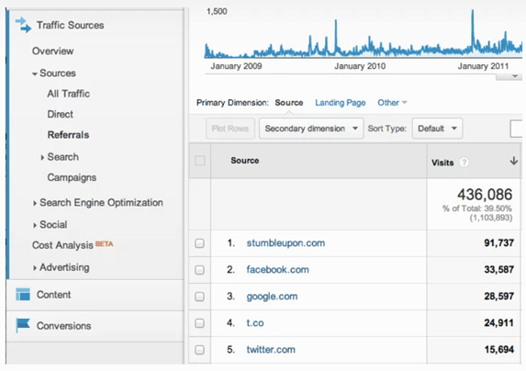
Task: Click the Source column header
Action: [245, 161]
